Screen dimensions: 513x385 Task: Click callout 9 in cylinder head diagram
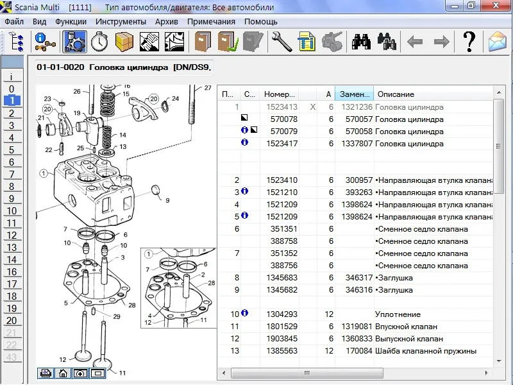tap(167, 200)
